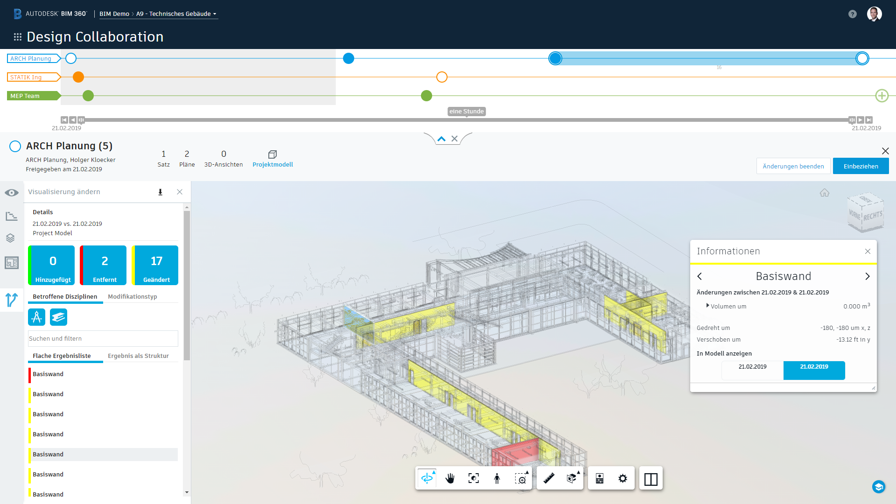Collapse the changes panel with the chevron
This screenshot has width=896, height=504.
point(441,139)
